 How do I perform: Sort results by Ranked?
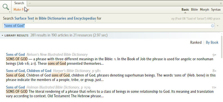point(196,42)
